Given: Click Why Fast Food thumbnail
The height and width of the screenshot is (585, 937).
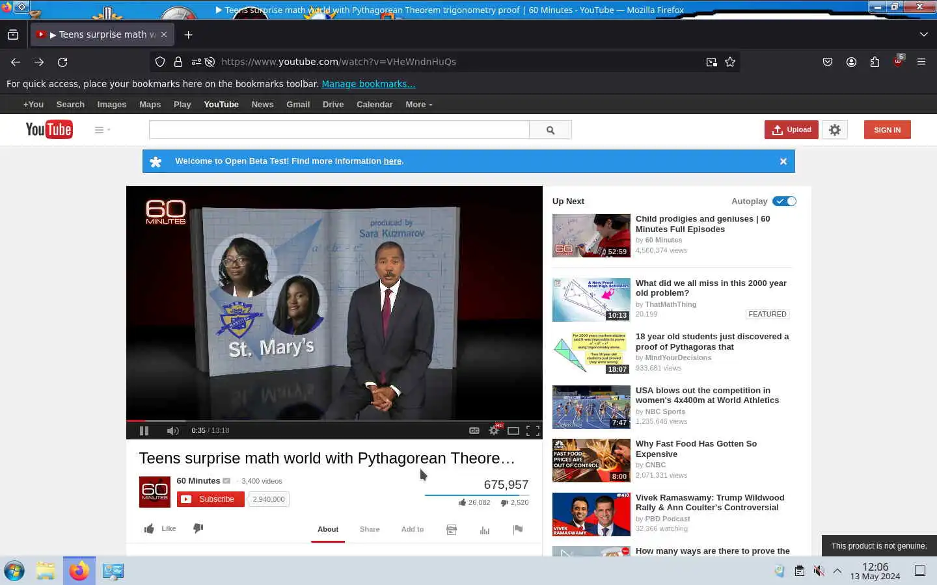Looking at the screenshot, I should coord(591,461).
